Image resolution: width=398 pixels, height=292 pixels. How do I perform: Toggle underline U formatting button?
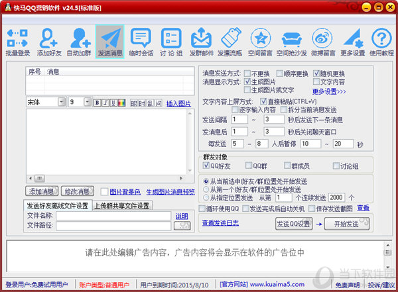[x=113, y=103]
